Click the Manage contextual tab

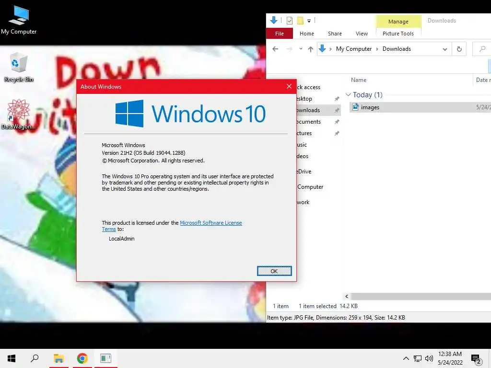tap(398, 22)
